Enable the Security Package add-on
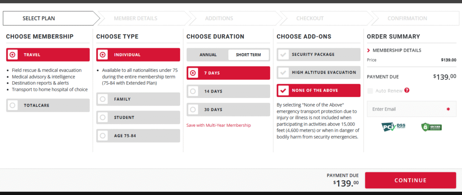Image resolution: width=462 pixels, height=195 pixels. [319, 55]
